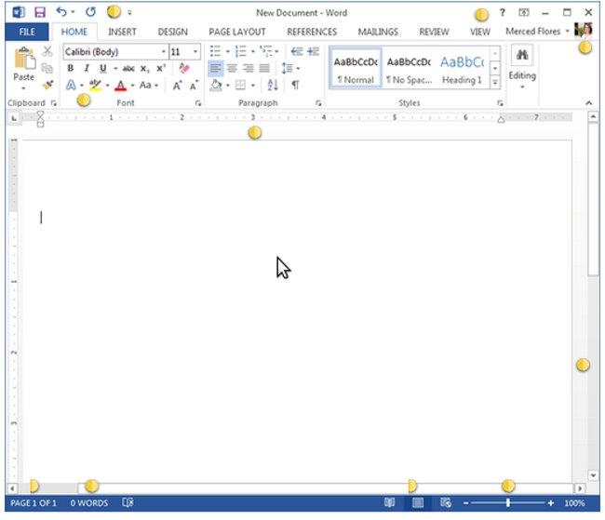Clear all formatting eraser icon
This screenshot has width=605, height=520.
pos(184,68)
